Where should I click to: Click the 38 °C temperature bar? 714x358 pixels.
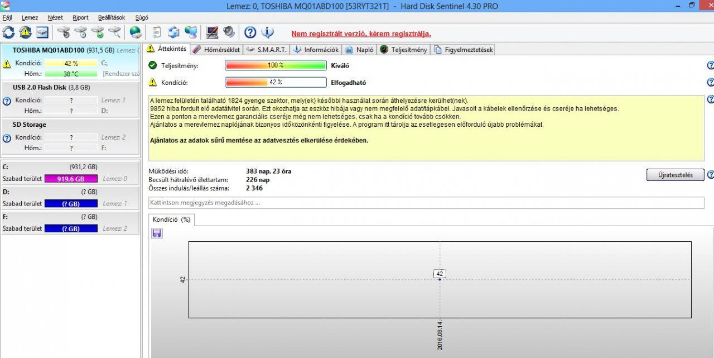(71, 74)
